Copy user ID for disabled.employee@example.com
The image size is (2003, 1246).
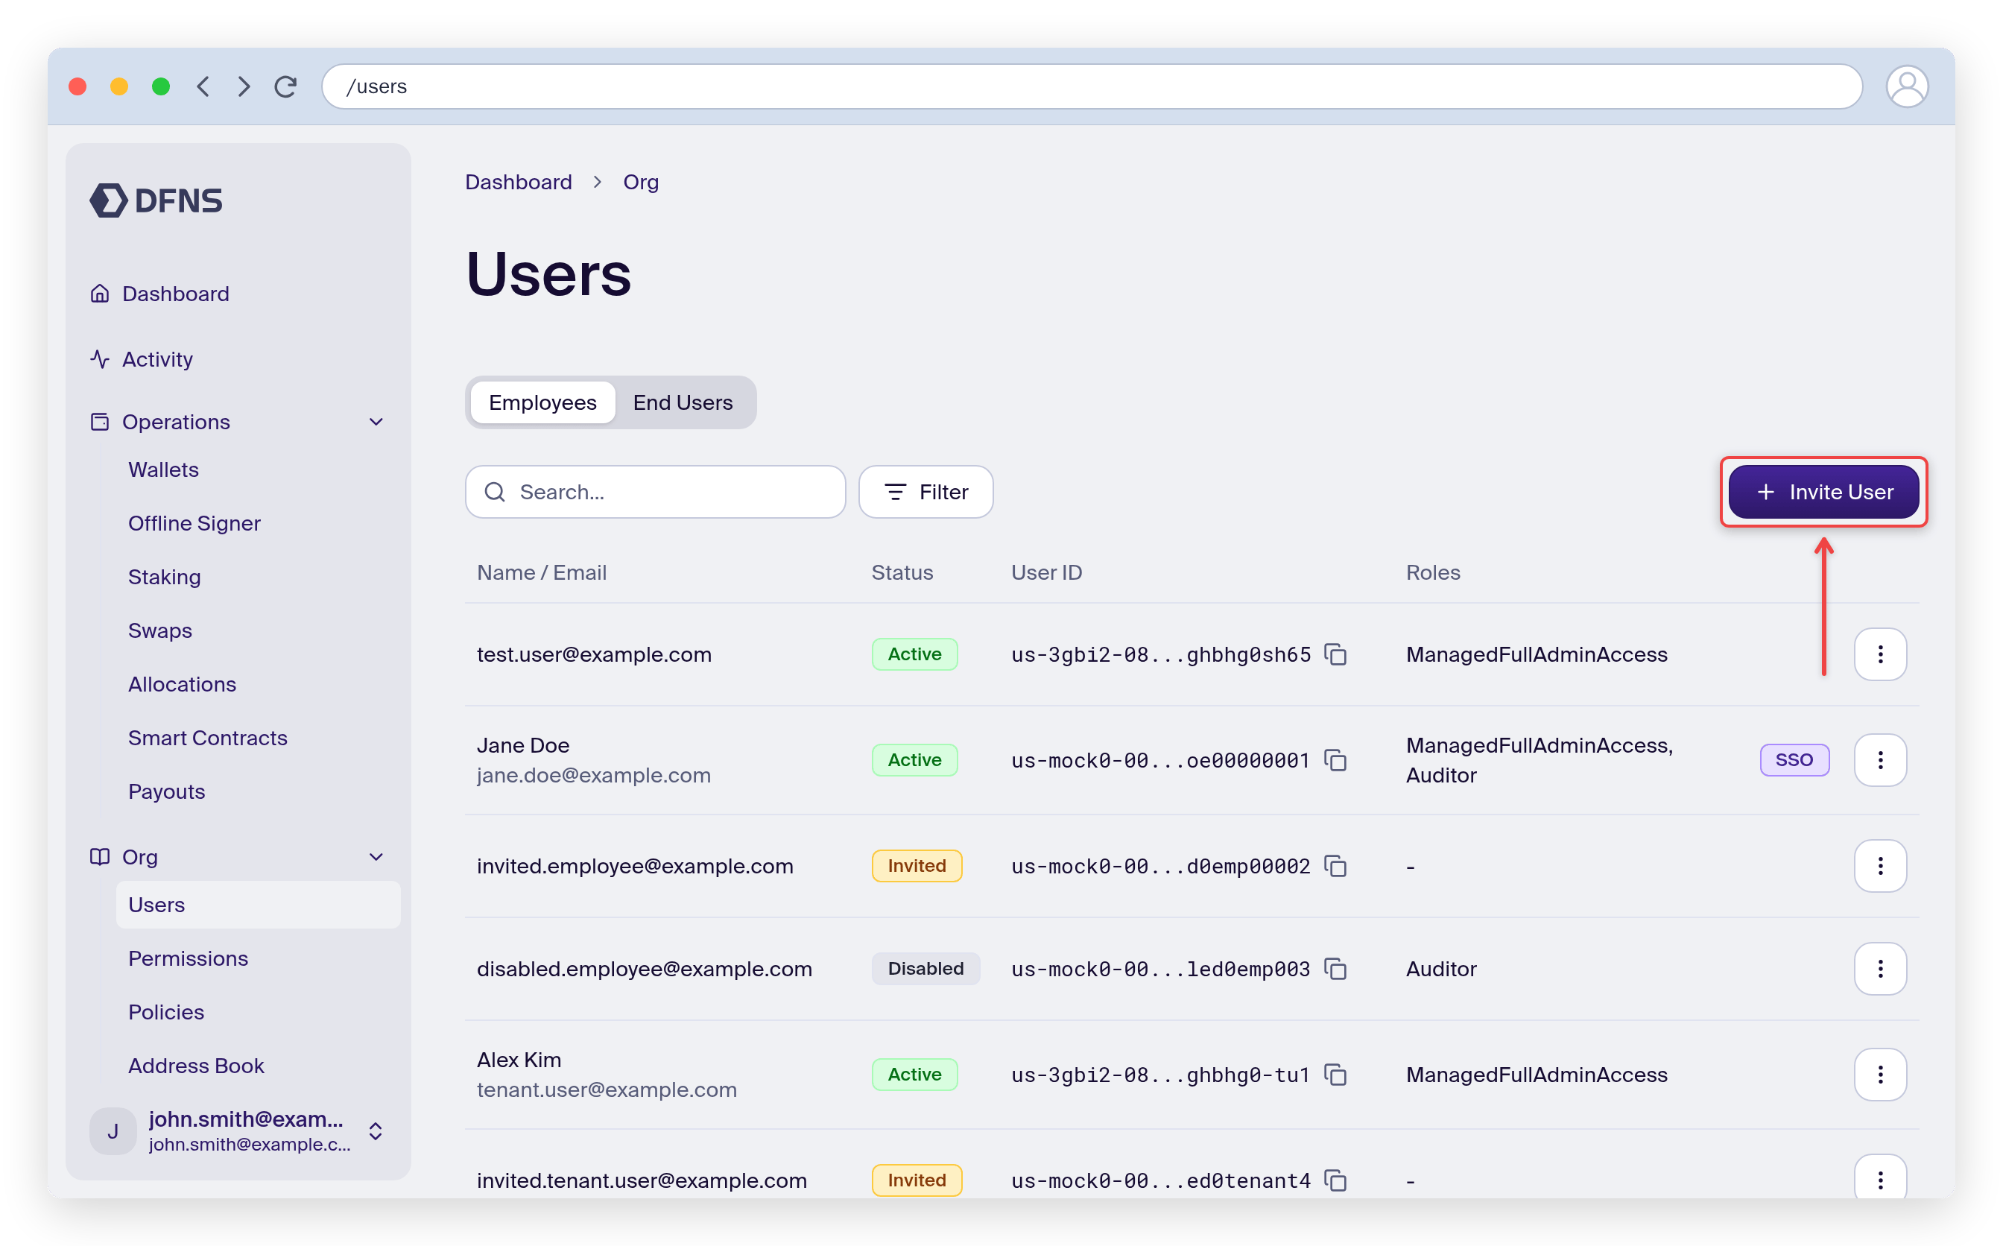click(x=1335, y=969)
